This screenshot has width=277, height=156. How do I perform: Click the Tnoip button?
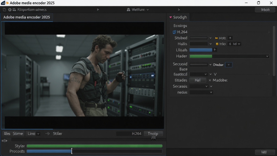pos(153,134)
